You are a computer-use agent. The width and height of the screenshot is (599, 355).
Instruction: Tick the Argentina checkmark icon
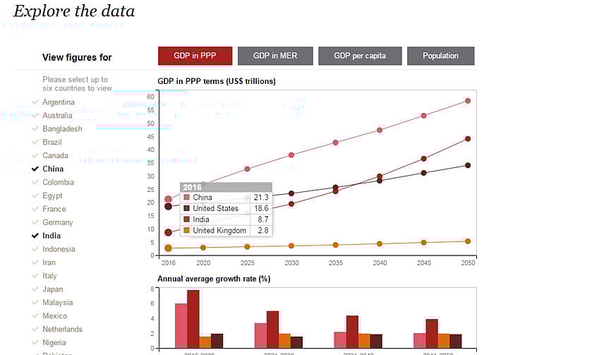click(x=35, y=102)
